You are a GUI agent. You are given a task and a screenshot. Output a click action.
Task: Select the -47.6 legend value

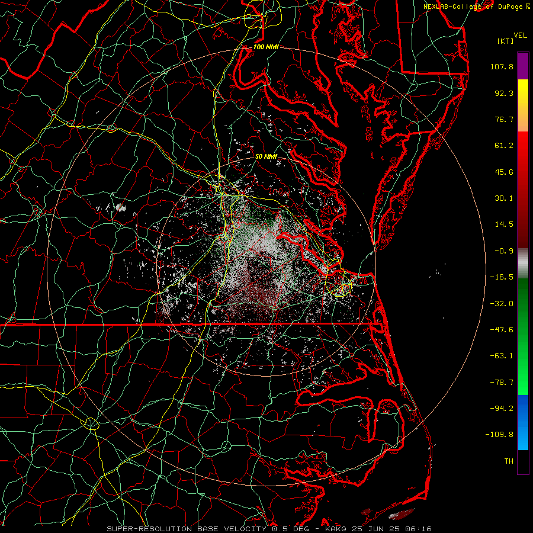click(x=502, y=330)
